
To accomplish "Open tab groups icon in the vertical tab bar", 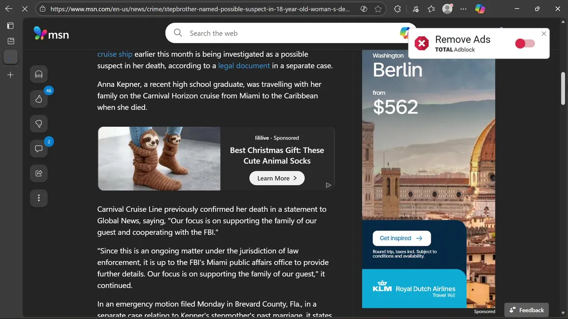I will tap(11, 41).
